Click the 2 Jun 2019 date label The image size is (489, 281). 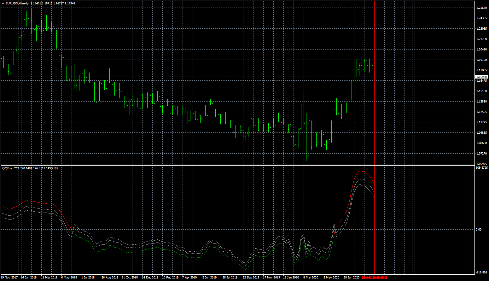point(210,278)
